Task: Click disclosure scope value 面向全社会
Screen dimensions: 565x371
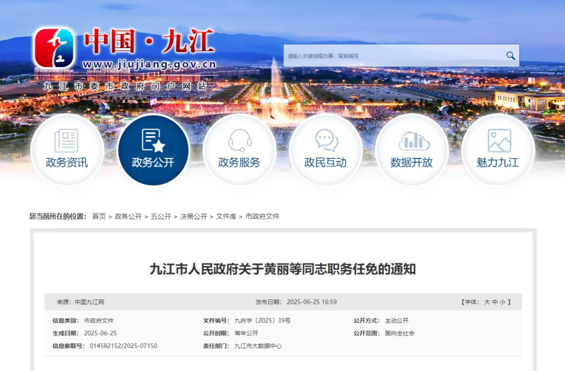Action: (x=400, y=333)
